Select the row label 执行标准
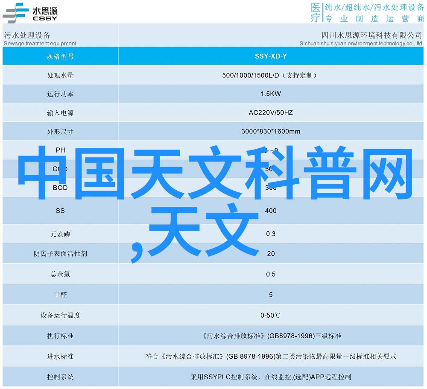427x389 pixels. (x=60, y=336)
